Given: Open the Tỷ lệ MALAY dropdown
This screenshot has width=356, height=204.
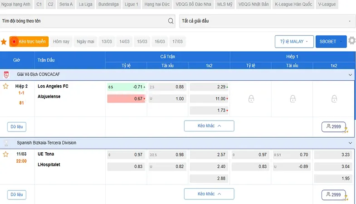Looking at the screenshot, I should (x=294, y=42).
